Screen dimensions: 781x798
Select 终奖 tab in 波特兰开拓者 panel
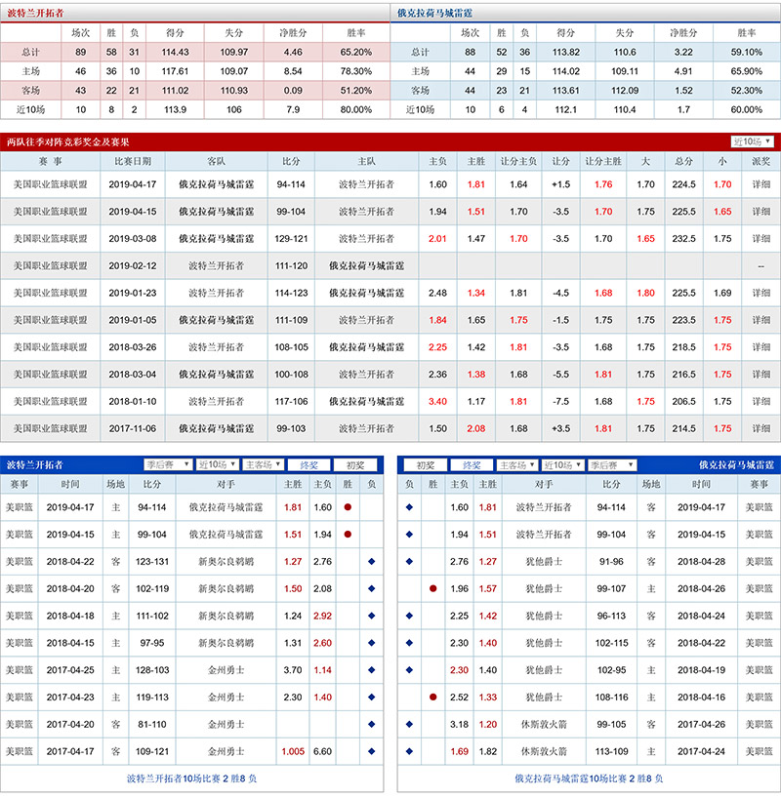[308, 465]
